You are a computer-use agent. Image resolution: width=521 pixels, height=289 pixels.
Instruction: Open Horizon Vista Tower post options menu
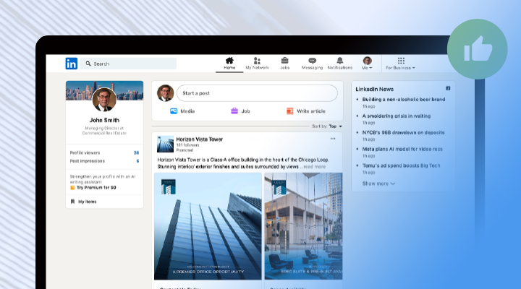(x=333, y=139)
